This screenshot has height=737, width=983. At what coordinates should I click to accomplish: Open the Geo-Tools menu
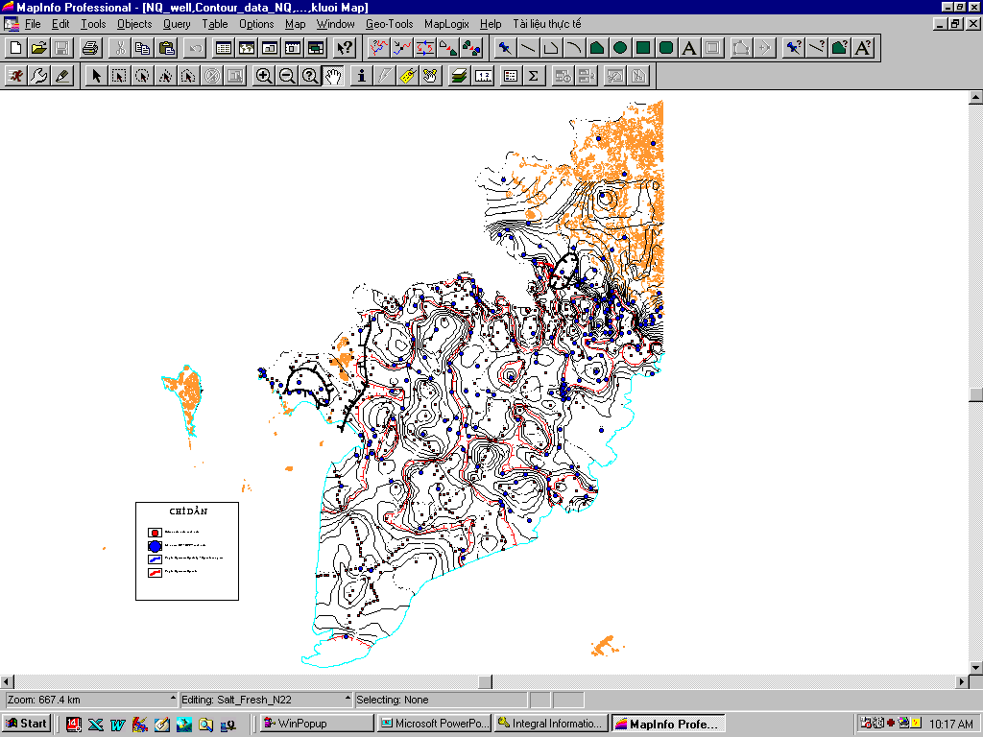[389, 23]
